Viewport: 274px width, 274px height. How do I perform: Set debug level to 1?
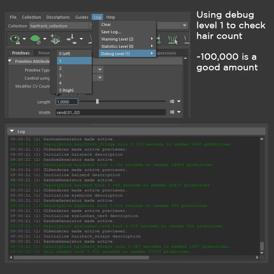[x=74, y=61]
